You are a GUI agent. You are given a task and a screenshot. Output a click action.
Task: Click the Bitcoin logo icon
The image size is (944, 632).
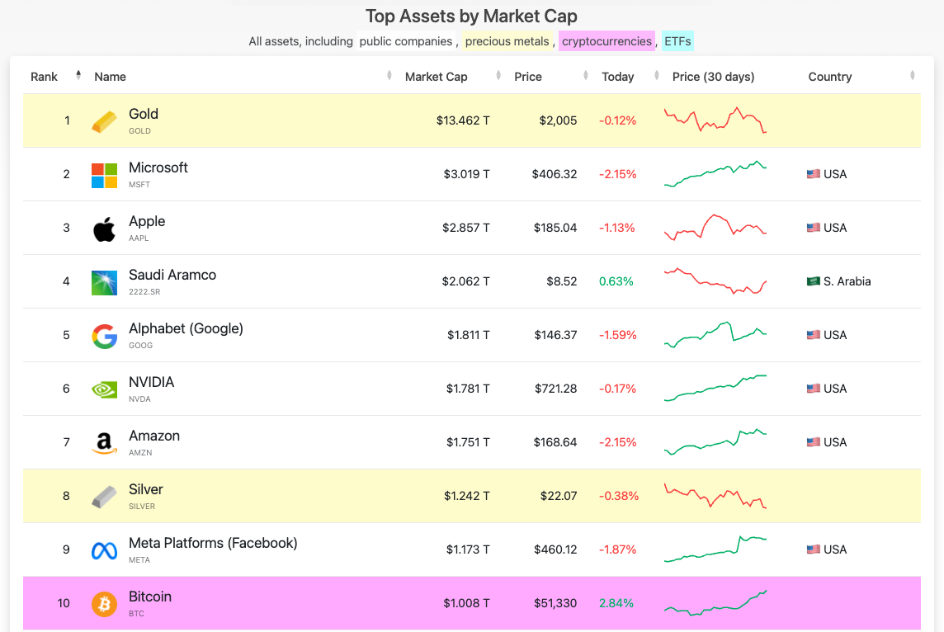tap(104, 604)
